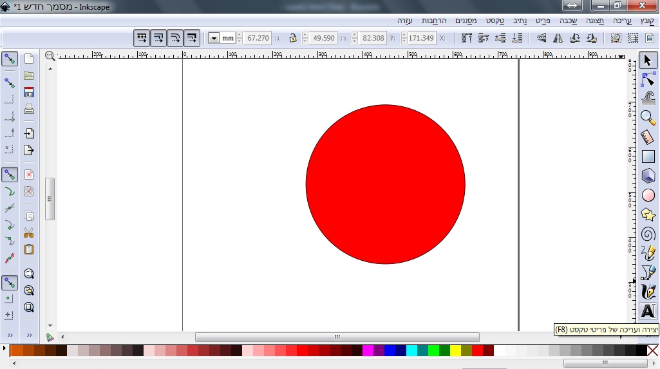
Task: Toggle snap to paths
Action: (9, 191)
